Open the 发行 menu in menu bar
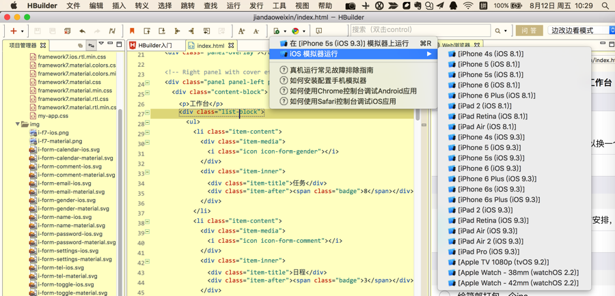 (x=256, y=5)
